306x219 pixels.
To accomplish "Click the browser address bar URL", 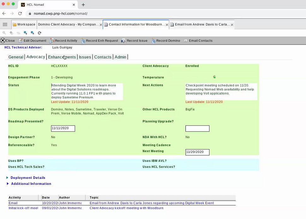I will click(x=61, y=14).
